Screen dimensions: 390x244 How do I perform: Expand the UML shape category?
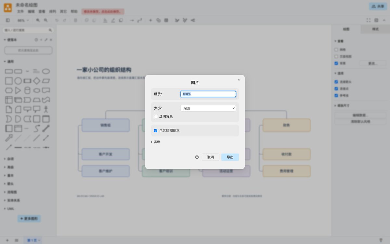(x=9, y=209)
